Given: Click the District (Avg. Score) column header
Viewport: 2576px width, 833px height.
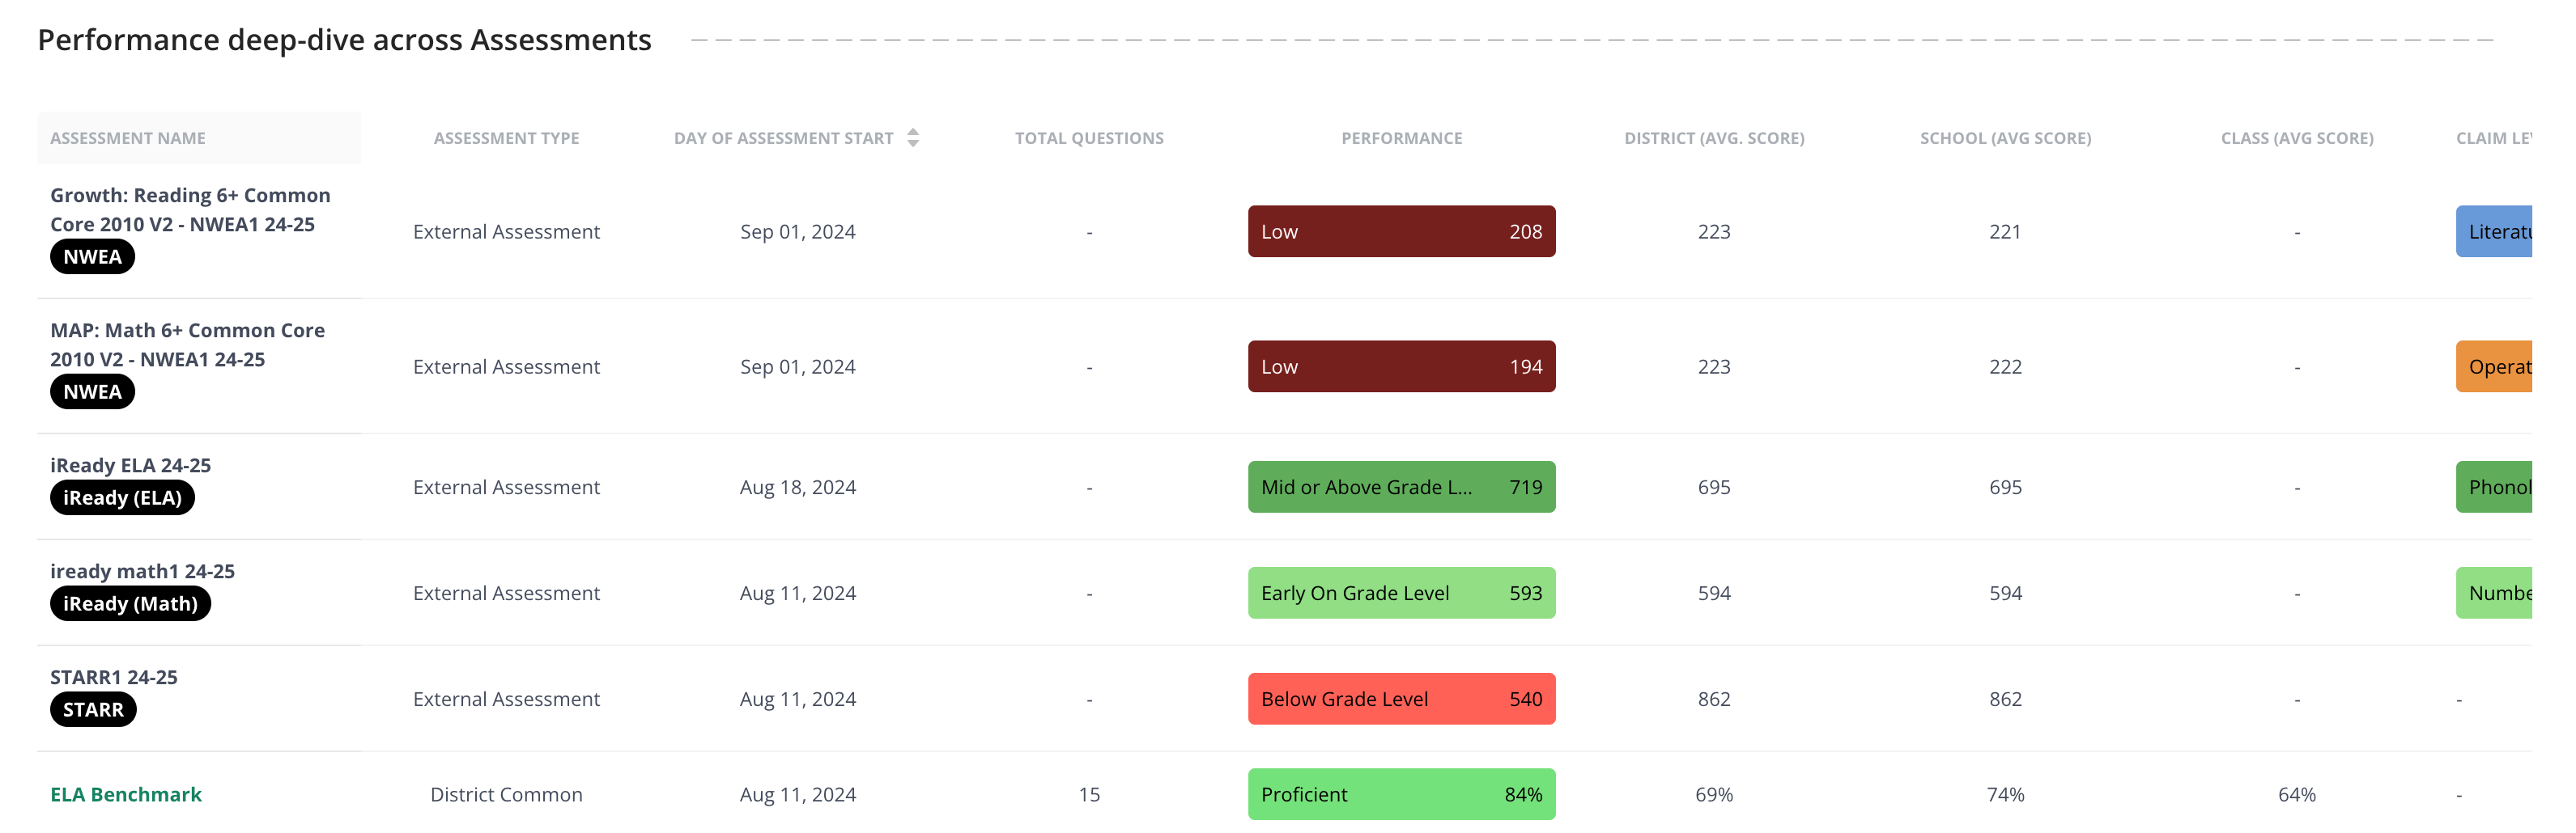Looking at the screenshot, I should (1714, 137).
